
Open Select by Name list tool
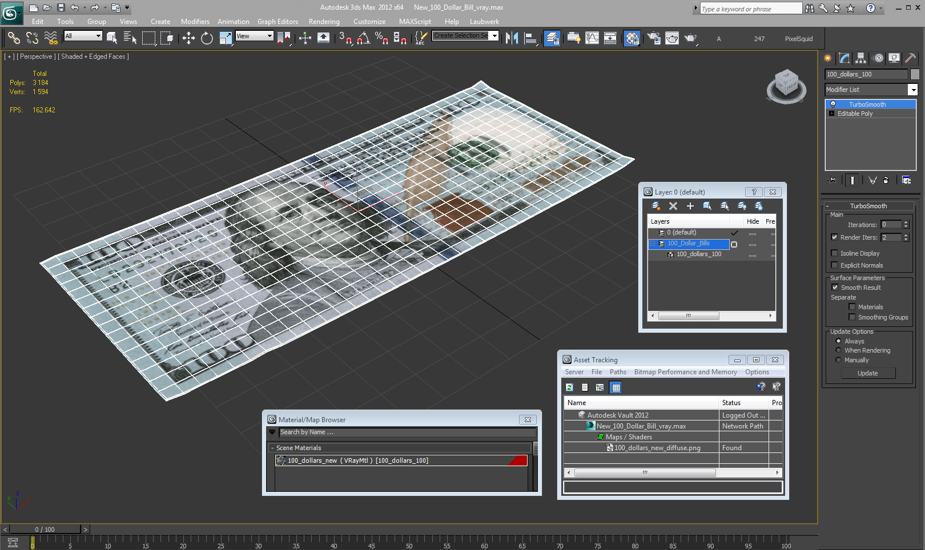pos(130,38)
